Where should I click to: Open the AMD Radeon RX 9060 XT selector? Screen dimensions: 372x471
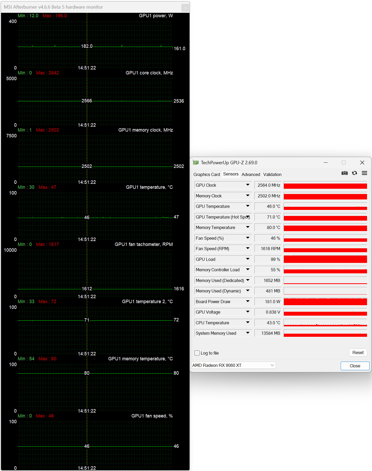click(x=233, y=365)
